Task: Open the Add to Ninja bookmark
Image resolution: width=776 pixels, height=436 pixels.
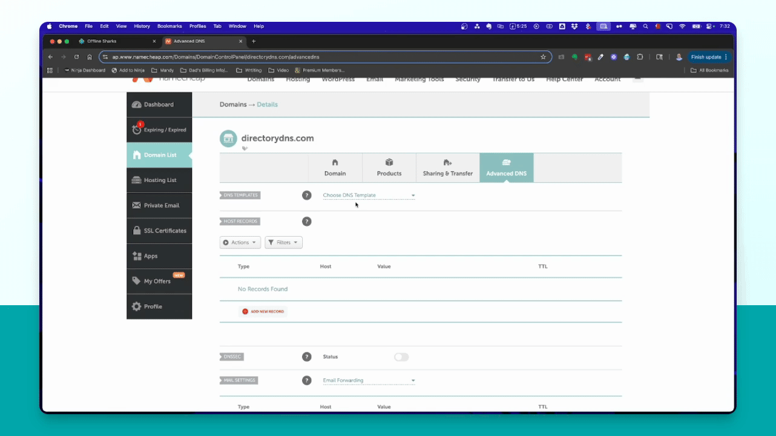Action: [128, 70]
